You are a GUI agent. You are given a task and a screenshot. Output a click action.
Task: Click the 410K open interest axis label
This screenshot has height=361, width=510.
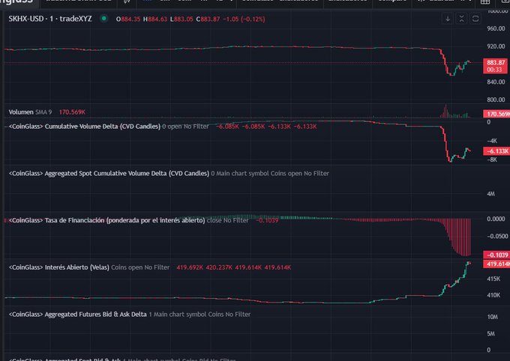[x=493, y=295]
